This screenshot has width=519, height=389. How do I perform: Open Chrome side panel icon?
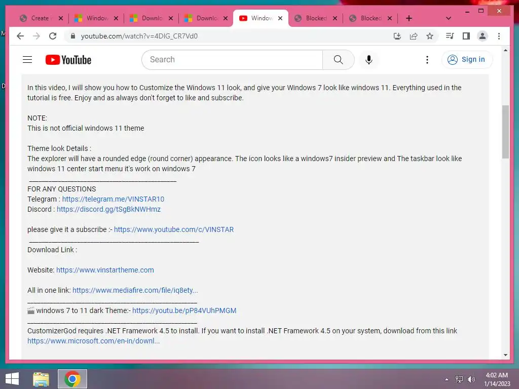click(466, 36)
